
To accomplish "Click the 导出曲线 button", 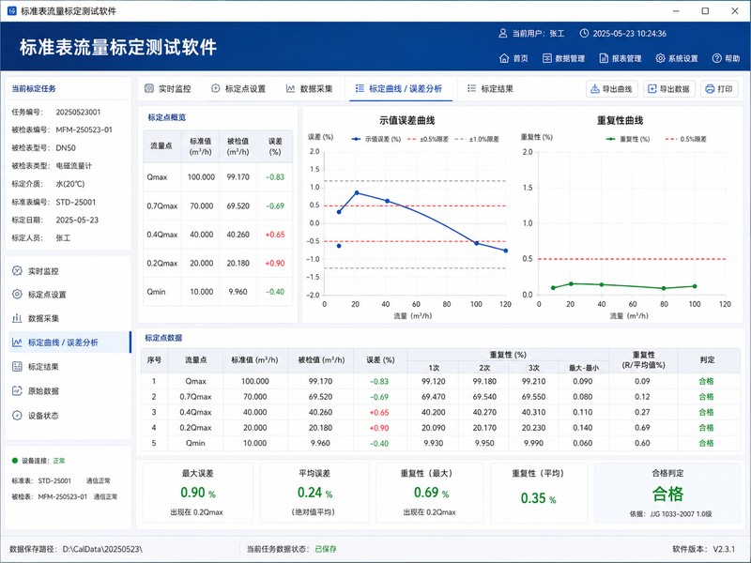I will 612,89.
